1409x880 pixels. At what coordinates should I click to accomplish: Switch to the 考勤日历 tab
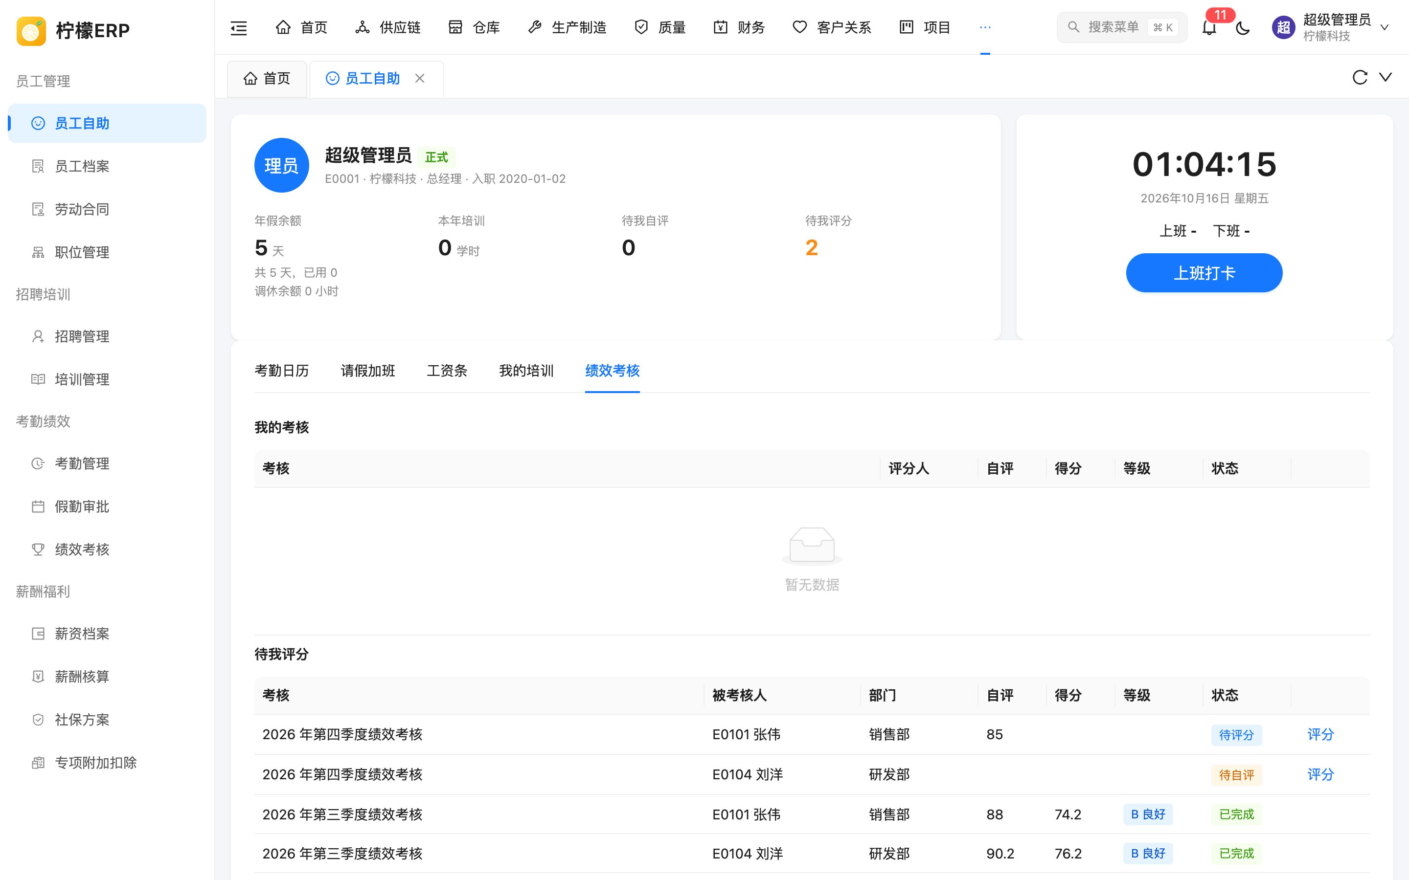coord(282,371)
